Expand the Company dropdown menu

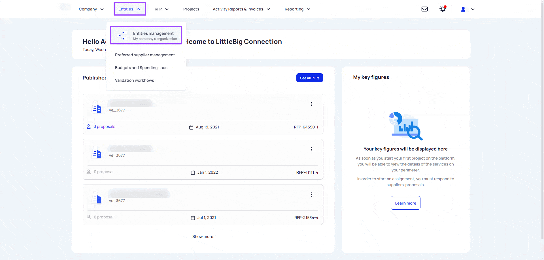pos(91,9)
